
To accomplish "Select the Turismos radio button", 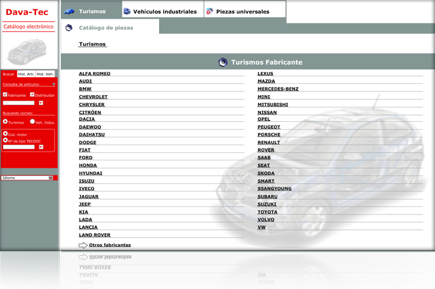I will pos(5,121).
